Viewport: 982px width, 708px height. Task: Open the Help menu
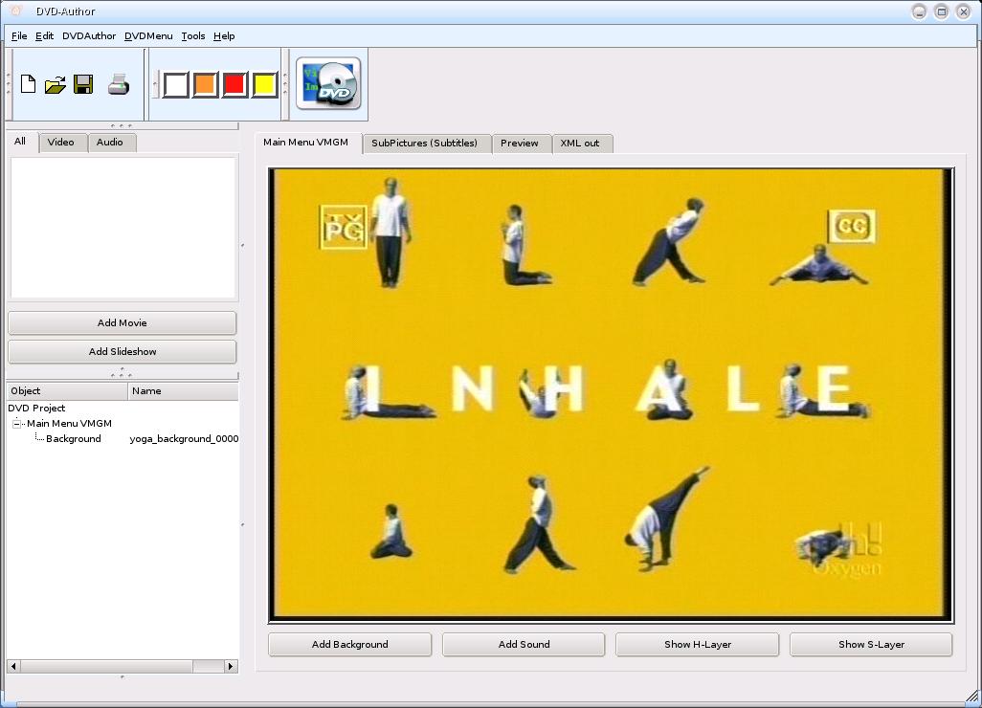(224, 35)
